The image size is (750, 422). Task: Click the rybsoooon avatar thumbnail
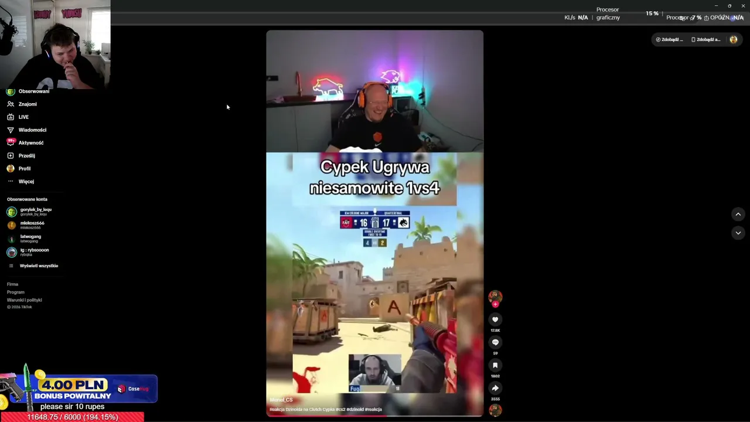coord(12,252)
